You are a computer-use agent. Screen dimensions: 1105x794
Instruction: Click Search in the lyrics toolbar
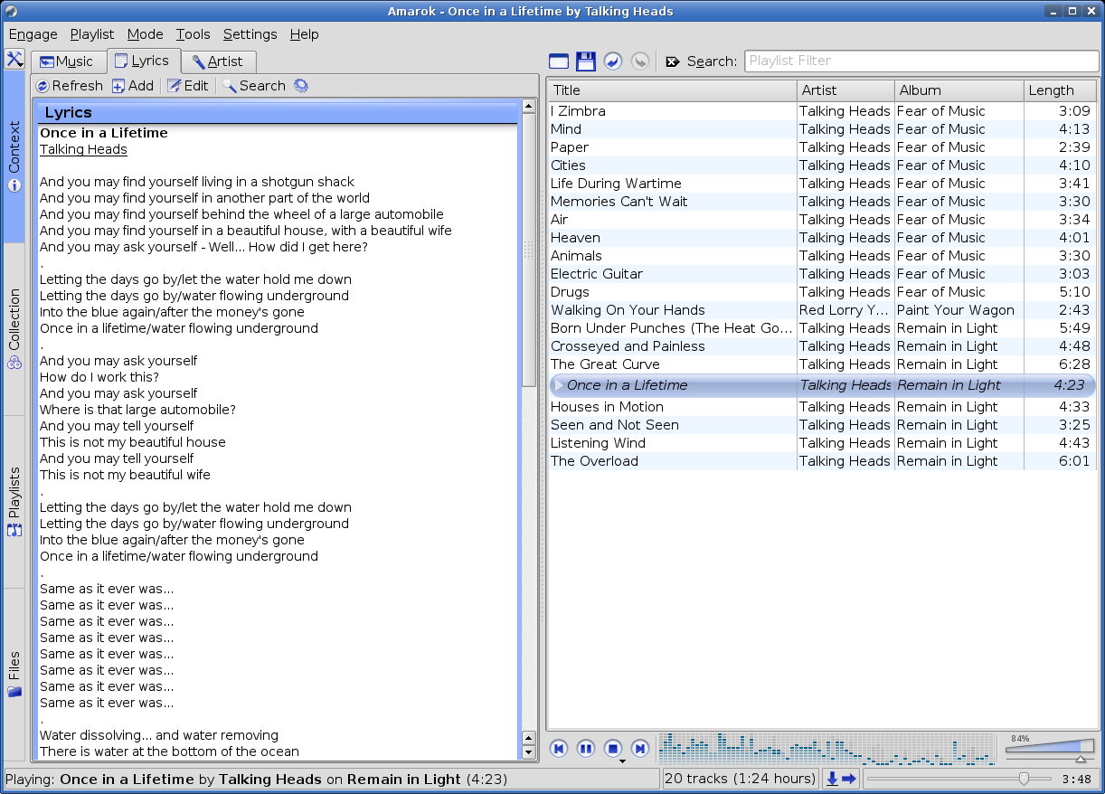click(x=254, y=86)
